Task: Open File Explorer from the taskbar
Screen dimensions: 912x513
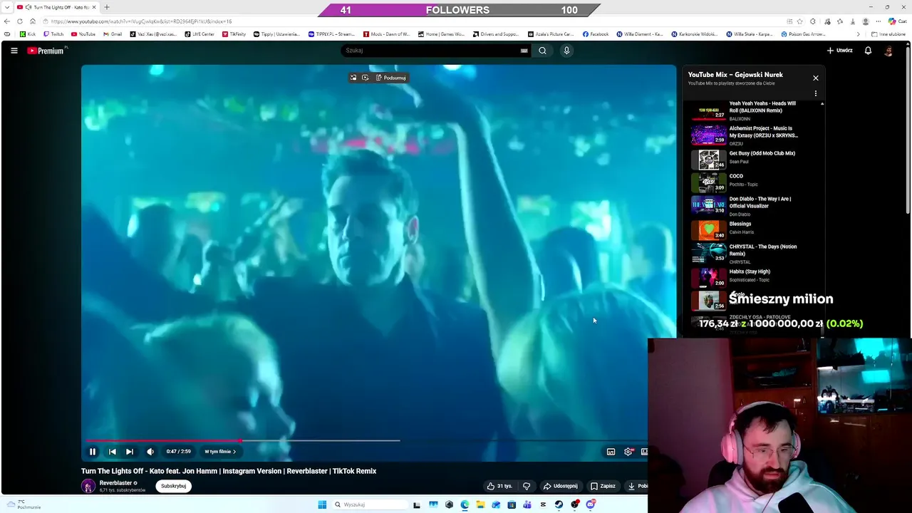Action: point(480,504)
